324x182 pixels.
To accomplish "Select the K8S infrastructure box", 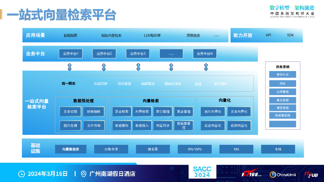I will pyautogui.click(x=236, y=149).
